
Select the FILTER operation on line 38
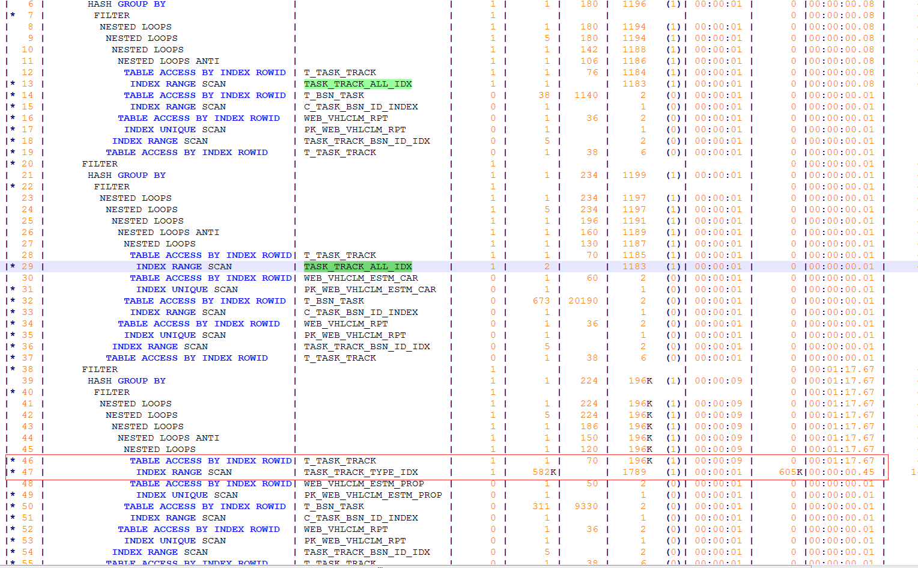(102, 369)
